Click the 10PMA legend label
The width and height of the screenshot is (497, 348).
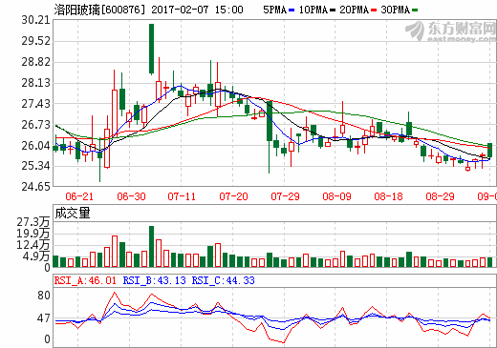click(313, 10)
